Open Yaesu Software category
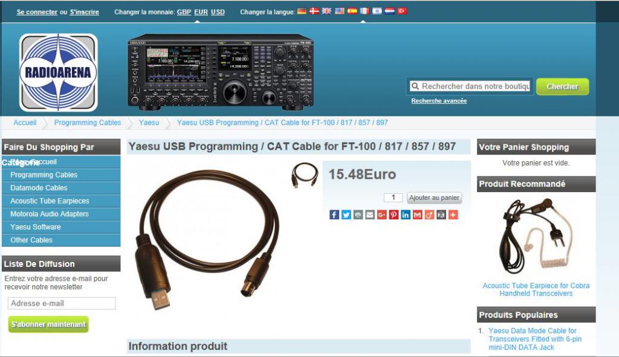This screenshot has width=619, height=357. (x=61, y=227)
